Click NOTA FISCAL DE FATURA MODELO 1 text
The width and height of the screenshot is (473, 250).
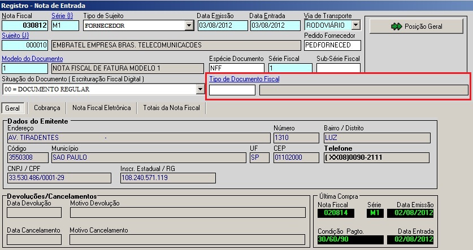[x=106, y=68]
